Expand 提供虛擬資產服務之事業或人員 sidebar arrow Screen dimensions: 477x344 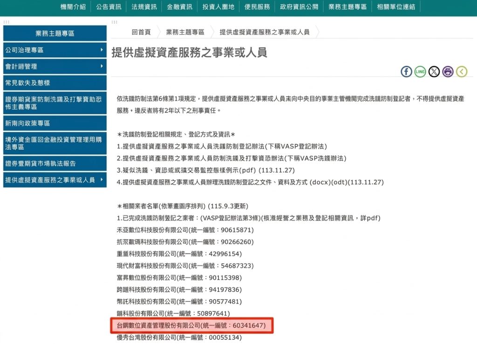102,179
